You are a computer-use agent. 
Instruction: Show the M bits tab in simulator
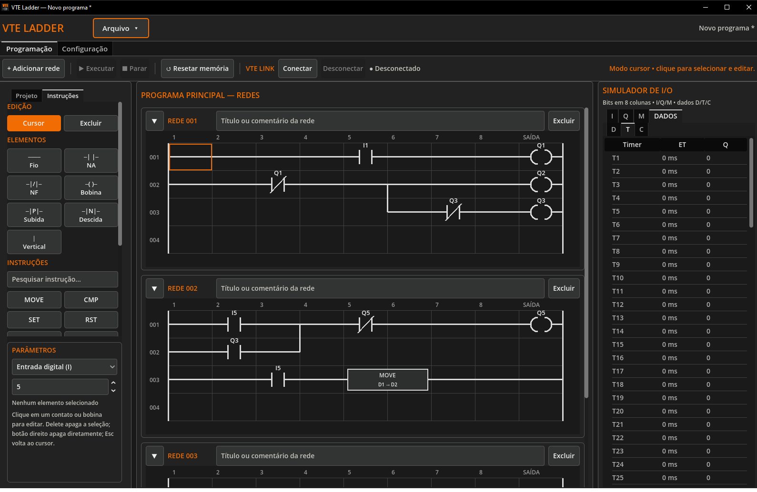[641, 116]
